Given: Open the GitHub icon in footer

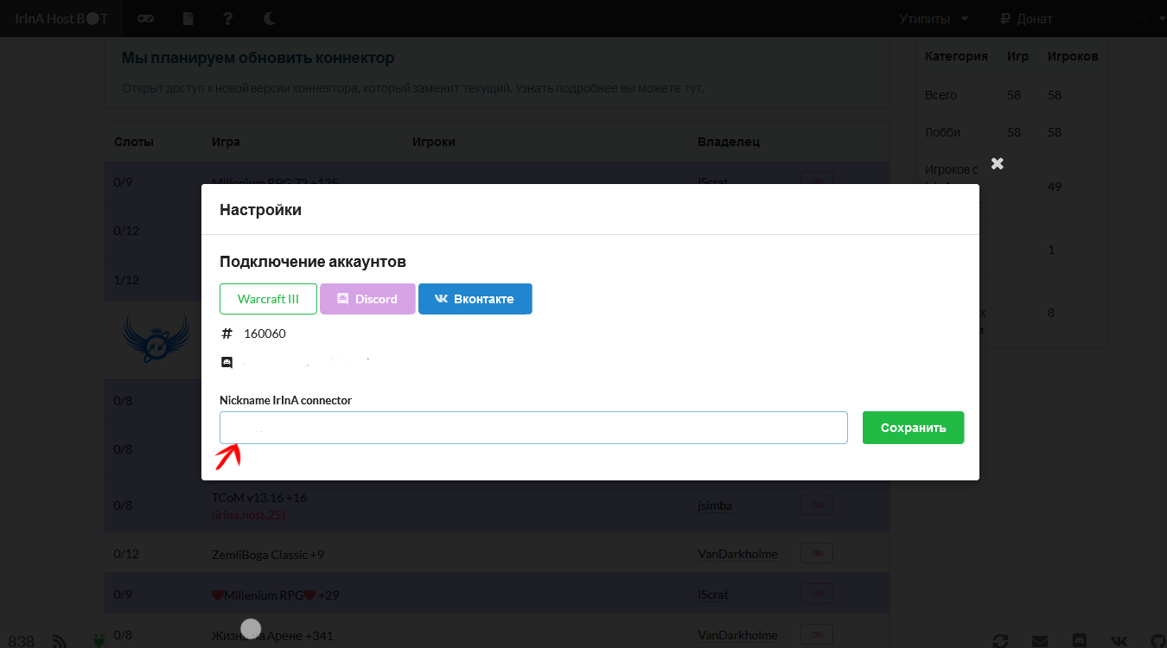Looking at the screenshot, I should (x=1157, y=640).
